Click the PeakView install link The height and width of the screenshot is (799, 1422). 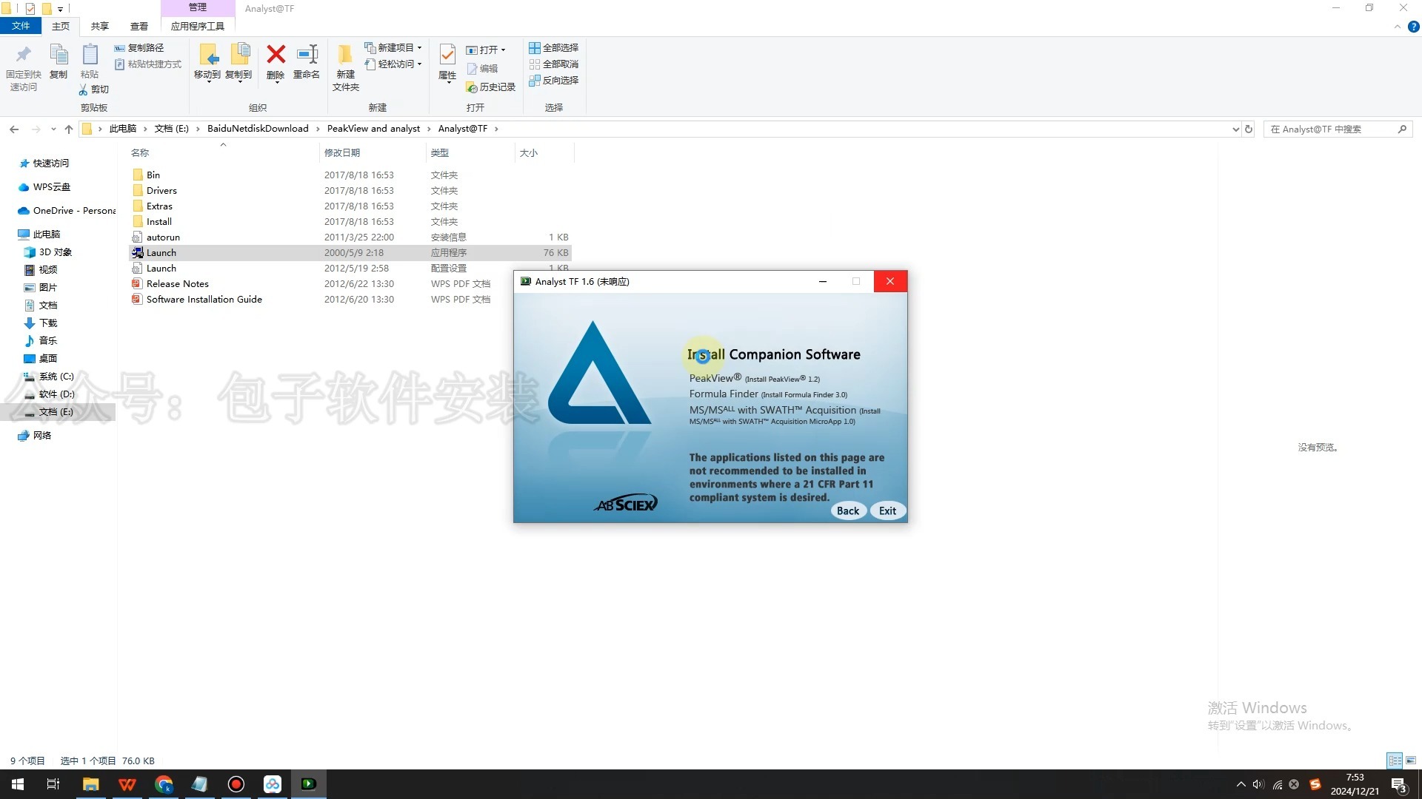click(754, 378)
